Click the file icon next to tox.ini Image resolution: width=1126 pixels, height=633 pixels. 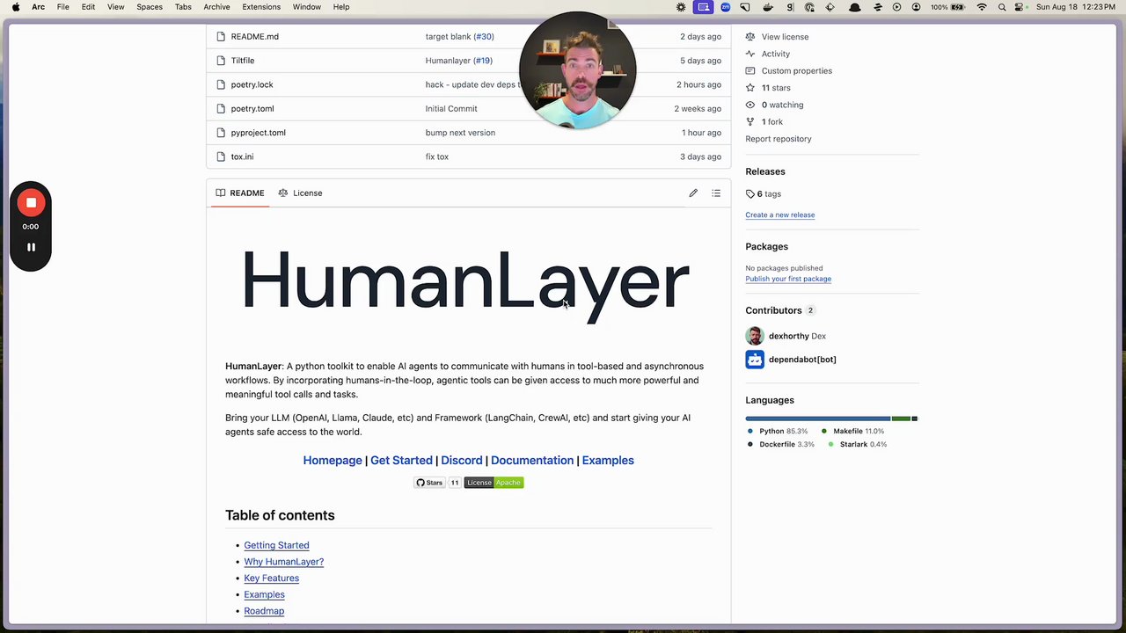[222, 156]
